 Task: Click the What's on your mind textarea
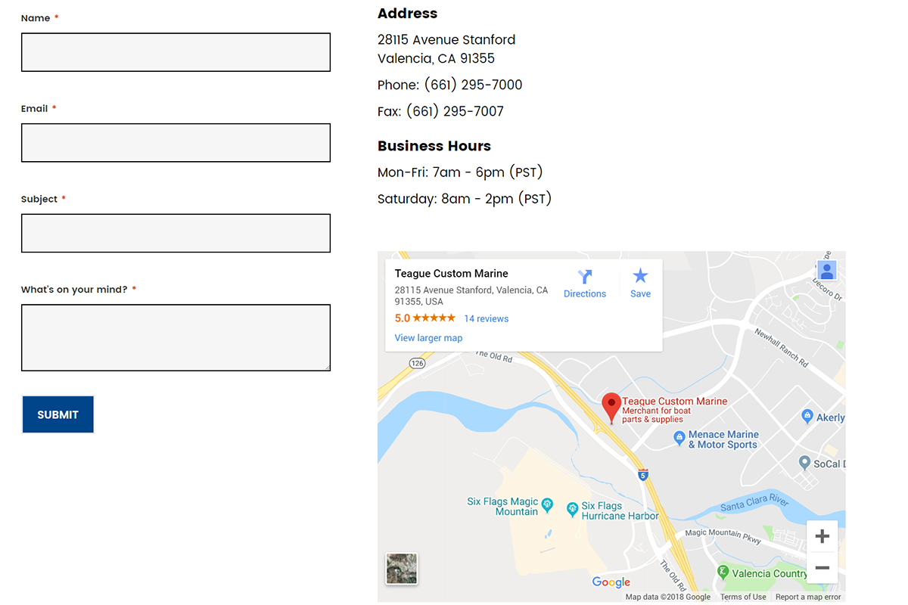point(176,337)
